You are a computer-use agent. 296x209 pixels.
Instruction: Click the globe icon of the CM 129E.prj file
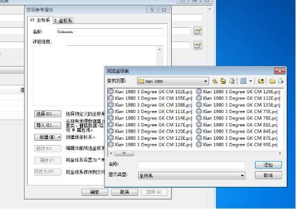pyautogui.click(x=199, y=92)
